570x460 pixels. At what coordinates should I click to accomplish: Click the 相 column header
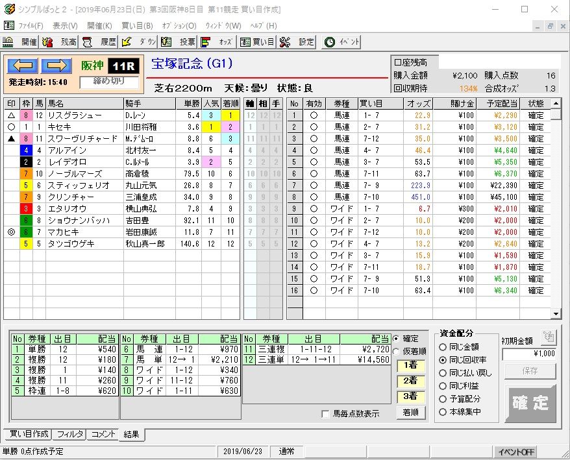point(263,104)
